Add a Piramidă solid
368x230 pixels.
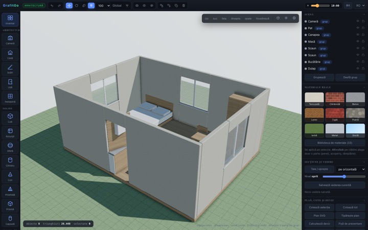pos(10,191)
